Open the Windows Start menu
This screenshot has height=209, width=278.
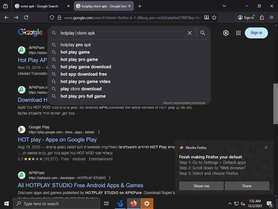pos(7,204)
